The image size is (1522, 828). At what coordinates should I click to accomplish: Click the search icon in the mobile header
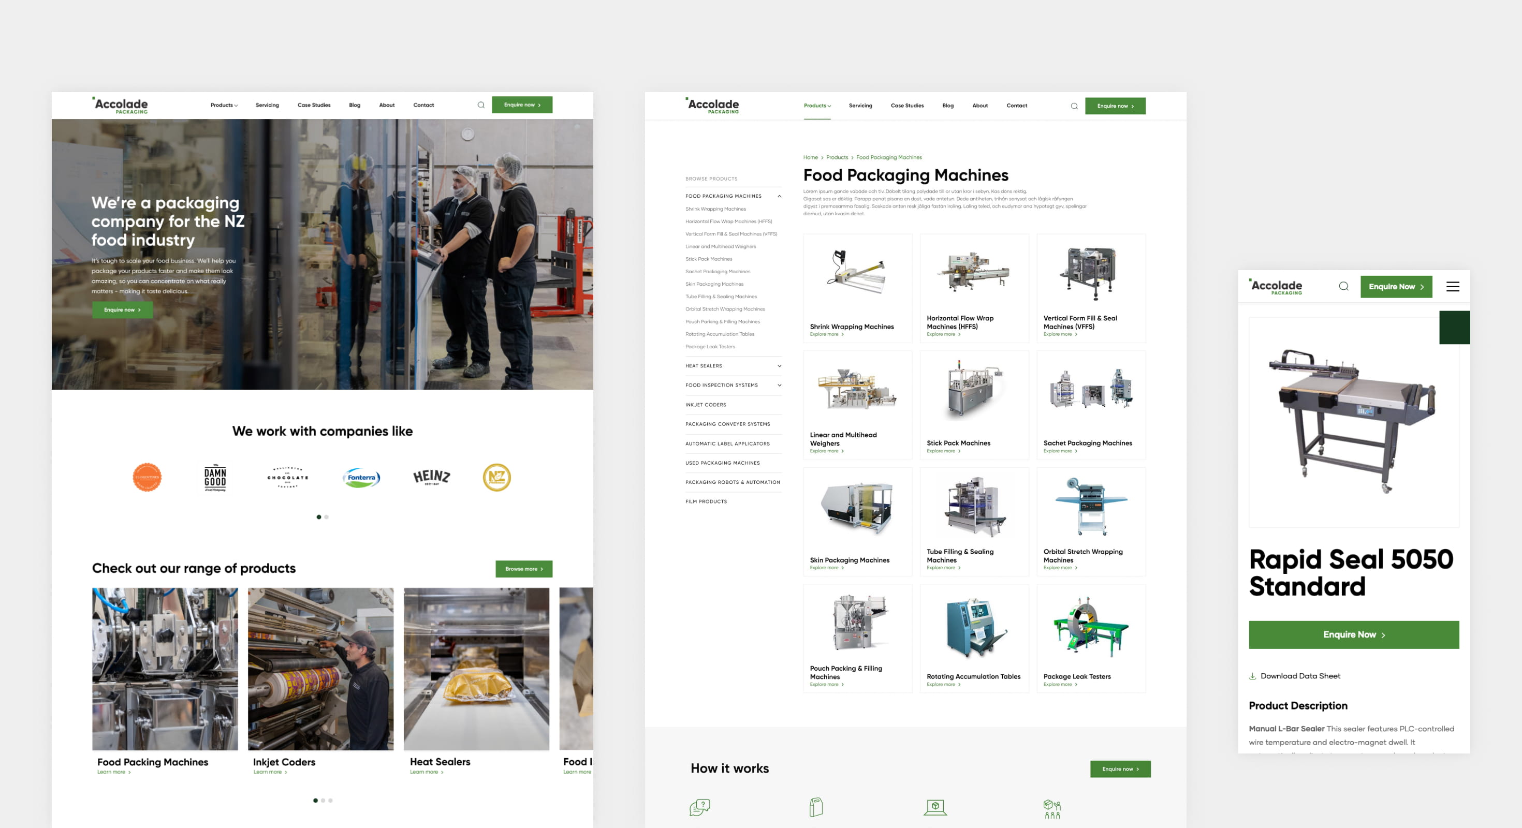tap(1343, 286)
